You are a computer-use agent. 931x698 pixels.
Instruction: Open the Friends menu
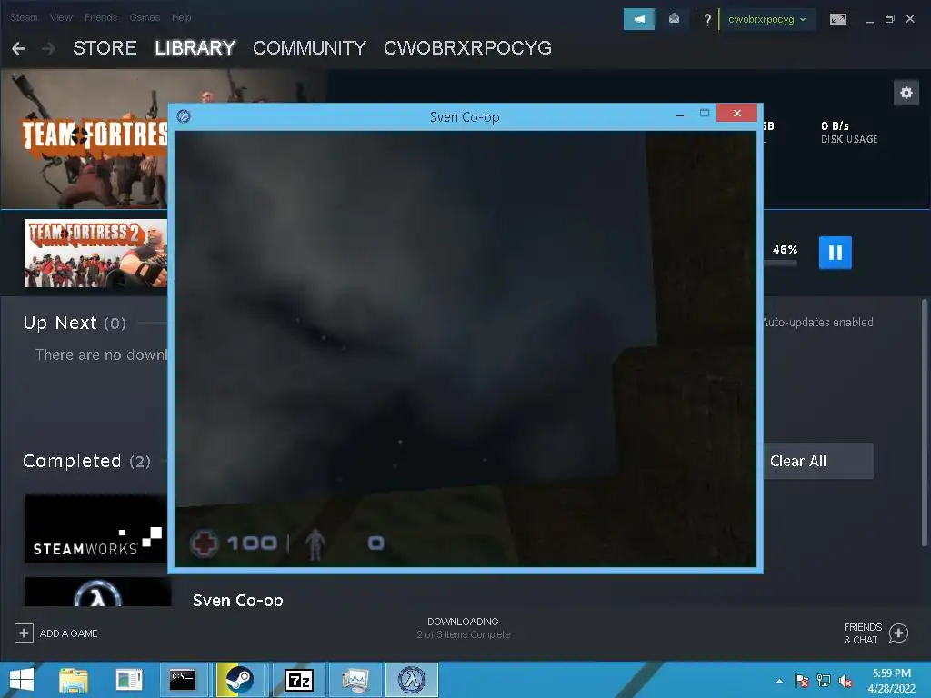pyautogui.click(x=100, y=17)
